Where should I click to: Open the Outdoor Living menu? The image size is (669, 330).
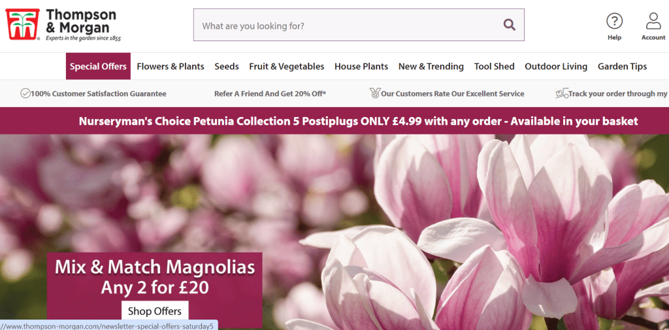[x=556, y=66]
